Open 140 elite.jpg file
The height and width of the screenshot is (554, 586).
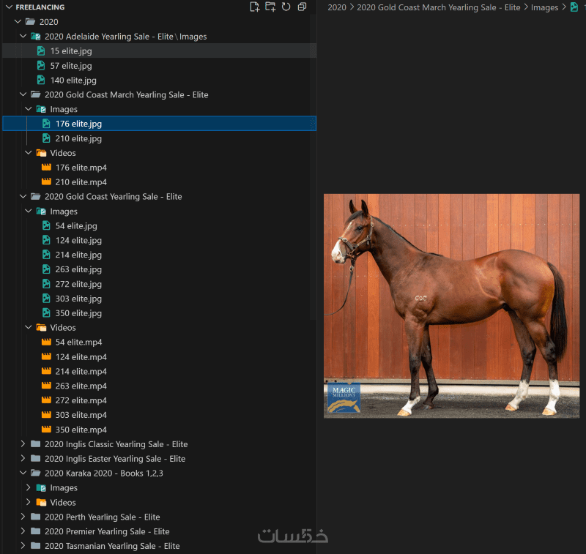click(x=159, y=80)
